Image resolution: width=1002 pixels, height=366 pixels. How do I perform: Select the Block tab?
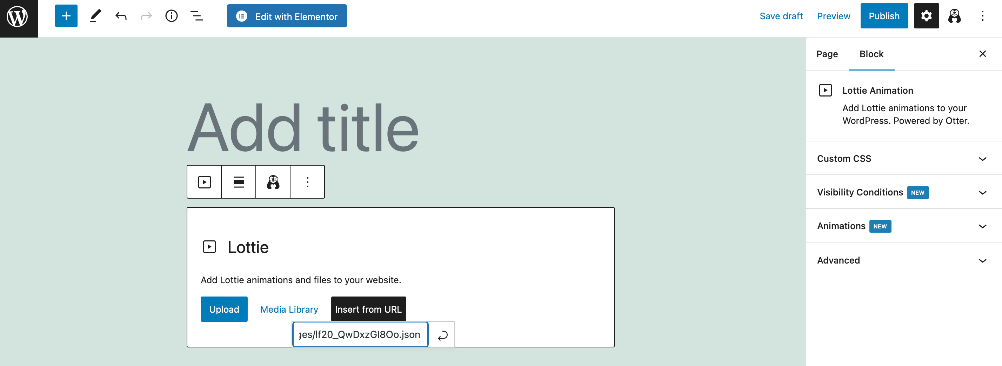click(x=871, y=54)
